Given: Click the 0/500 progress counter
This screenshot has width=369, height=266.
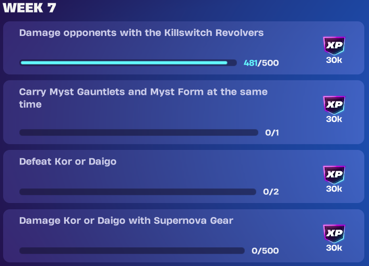Looking at the screenshot, I should click(265, 251).
